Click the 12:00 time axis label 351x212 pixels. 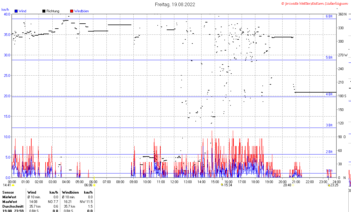click(x=174, y=182)
